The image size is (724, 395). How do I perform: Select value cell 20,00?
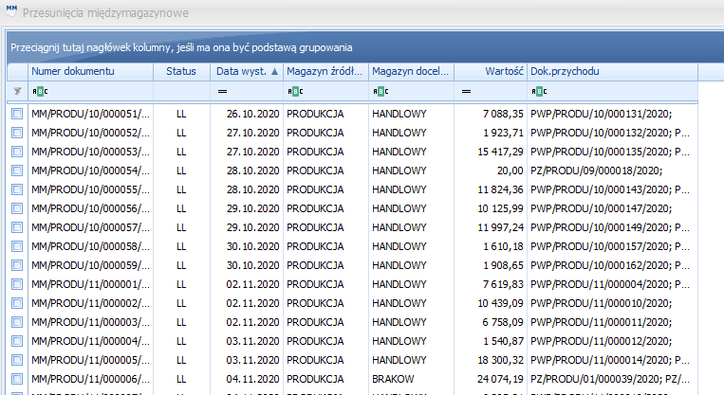(x=491, y=171)
